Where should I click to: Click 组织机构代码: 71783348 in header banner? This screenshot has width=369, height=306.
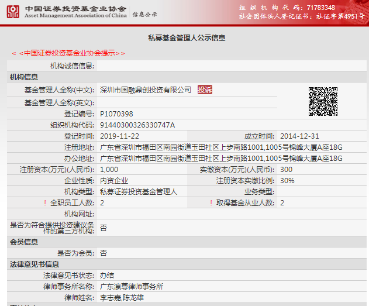[287, 8]
